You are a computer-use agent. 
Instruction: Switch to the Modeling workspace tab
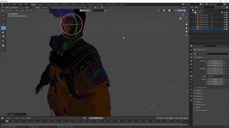coord(40,5)
